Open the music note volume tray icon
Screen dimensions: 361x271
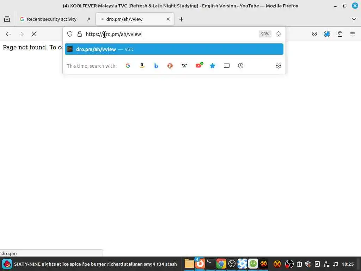point(336,264)
